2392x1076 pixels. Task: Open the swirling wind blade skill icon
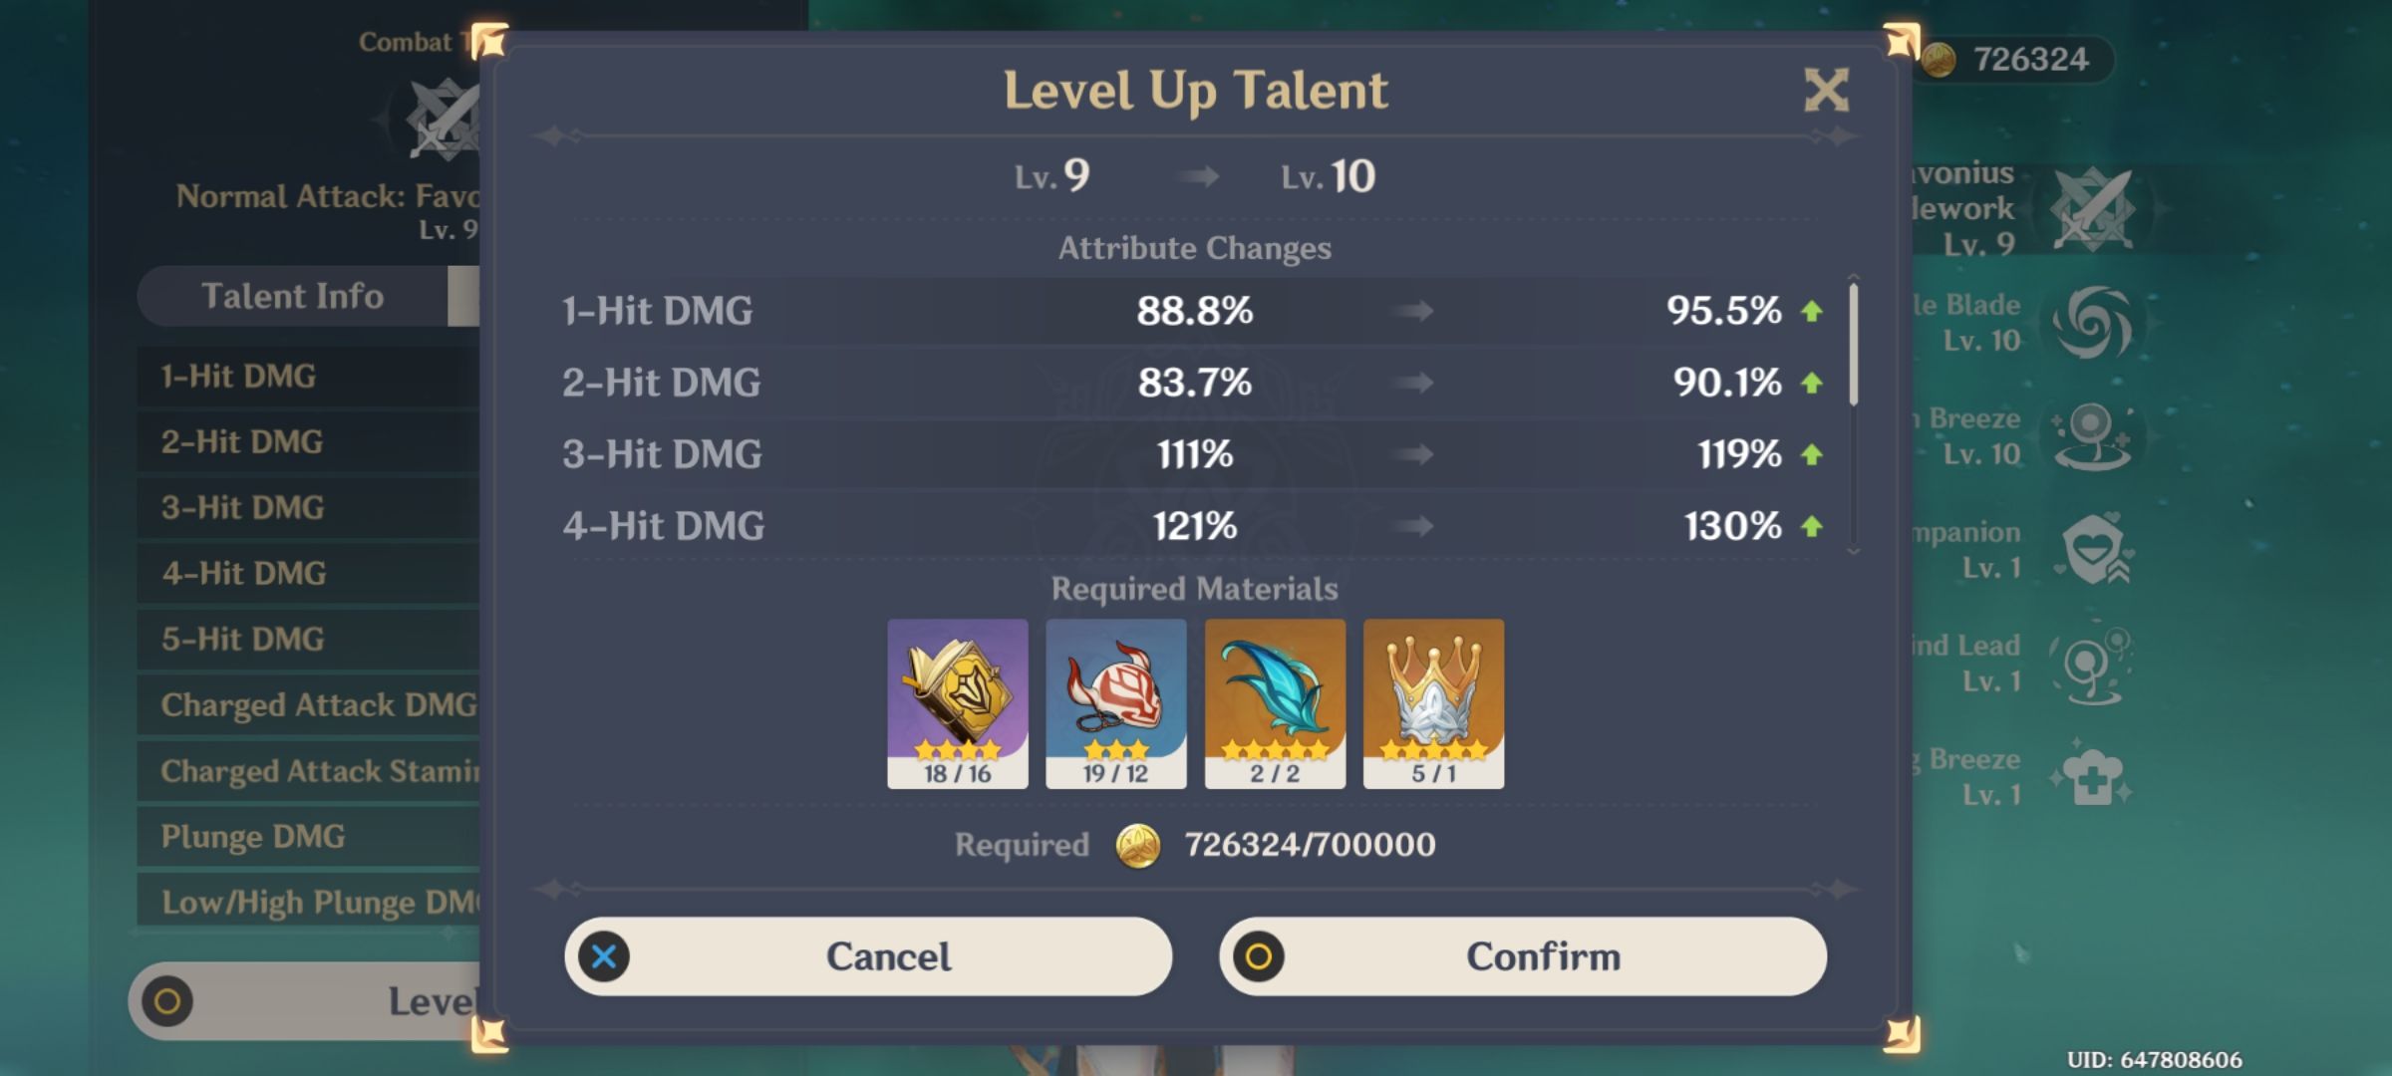click(2092, 323)
